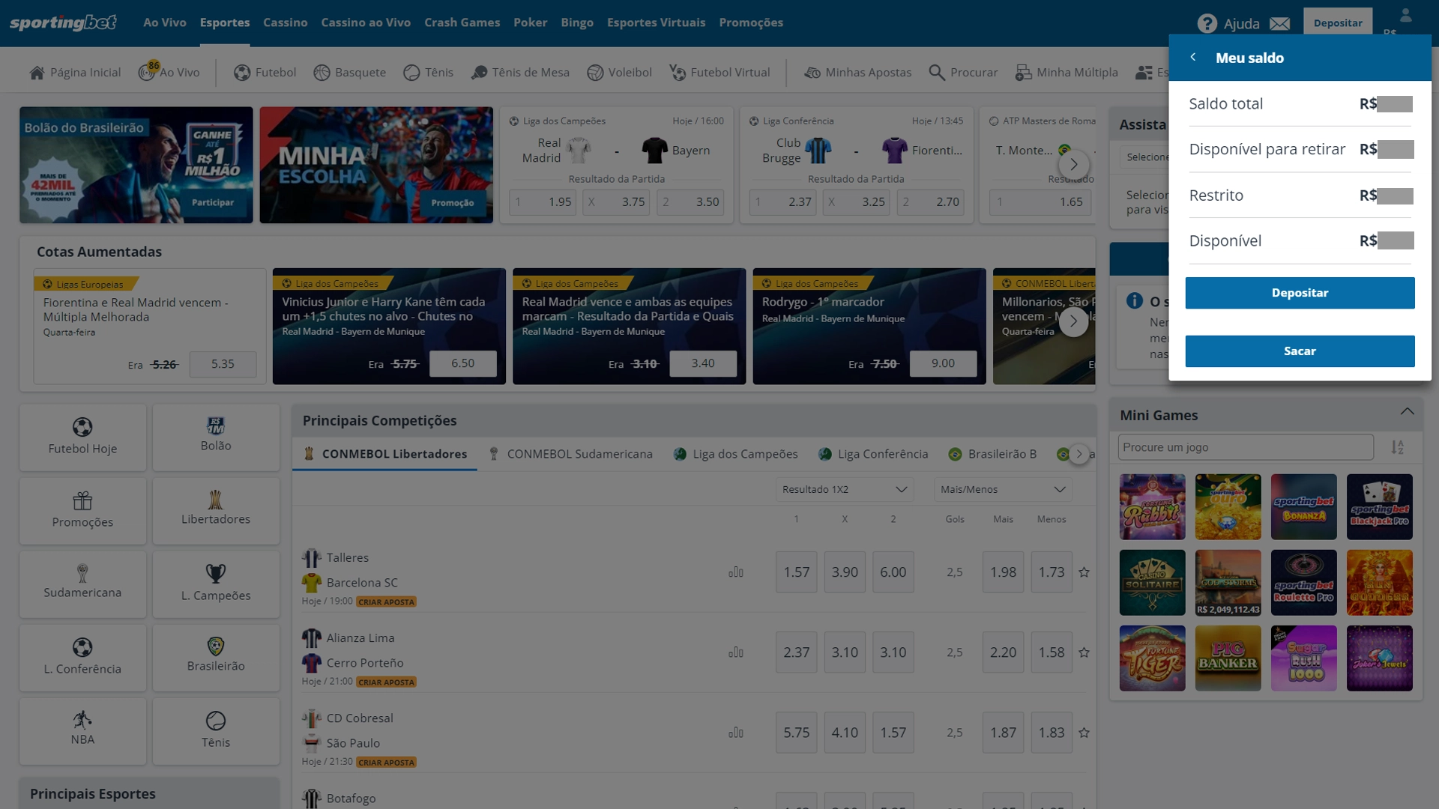
Task: Open the Pig Banker mini game
Action: pos(1228,658)
